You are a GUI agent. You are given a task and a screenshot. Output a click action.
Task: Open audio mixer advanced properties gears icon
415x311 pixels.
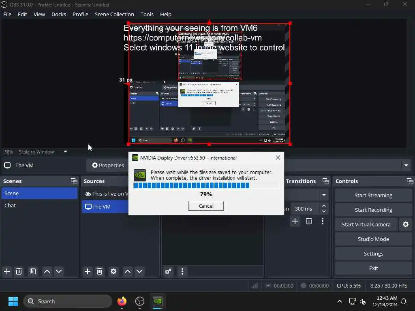[x=168, y=271]
